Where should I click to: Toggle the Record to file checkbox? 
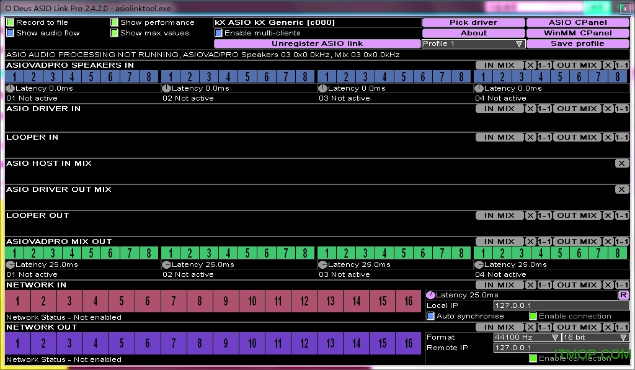pyautogui.click(x=10, y=22)
